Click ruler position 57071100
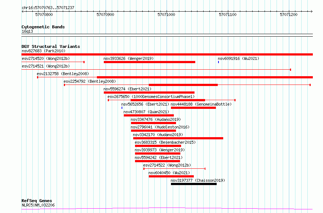 228,15
